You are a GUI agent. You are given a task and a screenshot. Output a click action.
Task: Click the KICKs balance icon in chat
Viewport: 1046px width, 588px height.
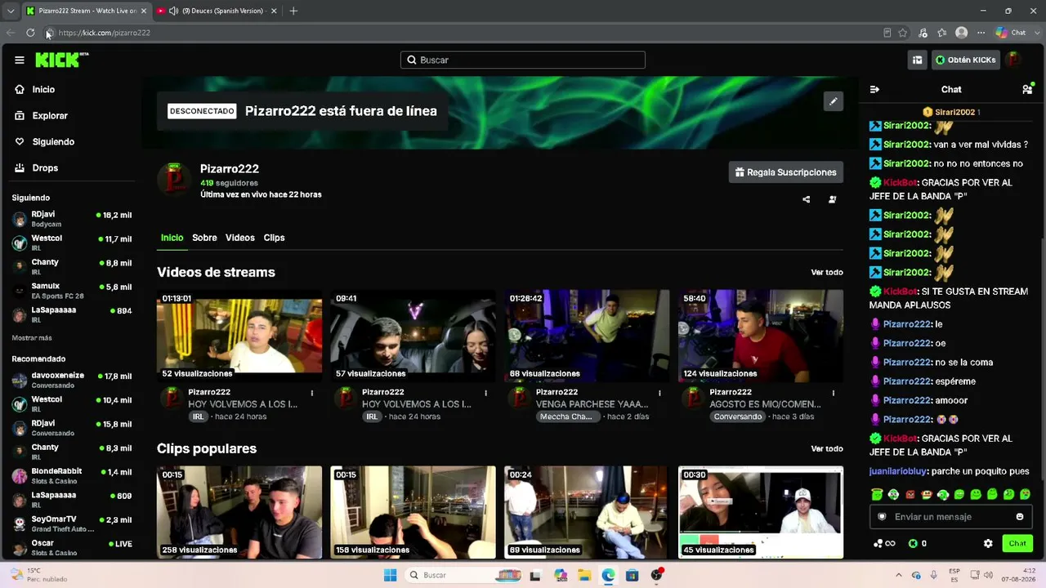(x=914, y=543)
